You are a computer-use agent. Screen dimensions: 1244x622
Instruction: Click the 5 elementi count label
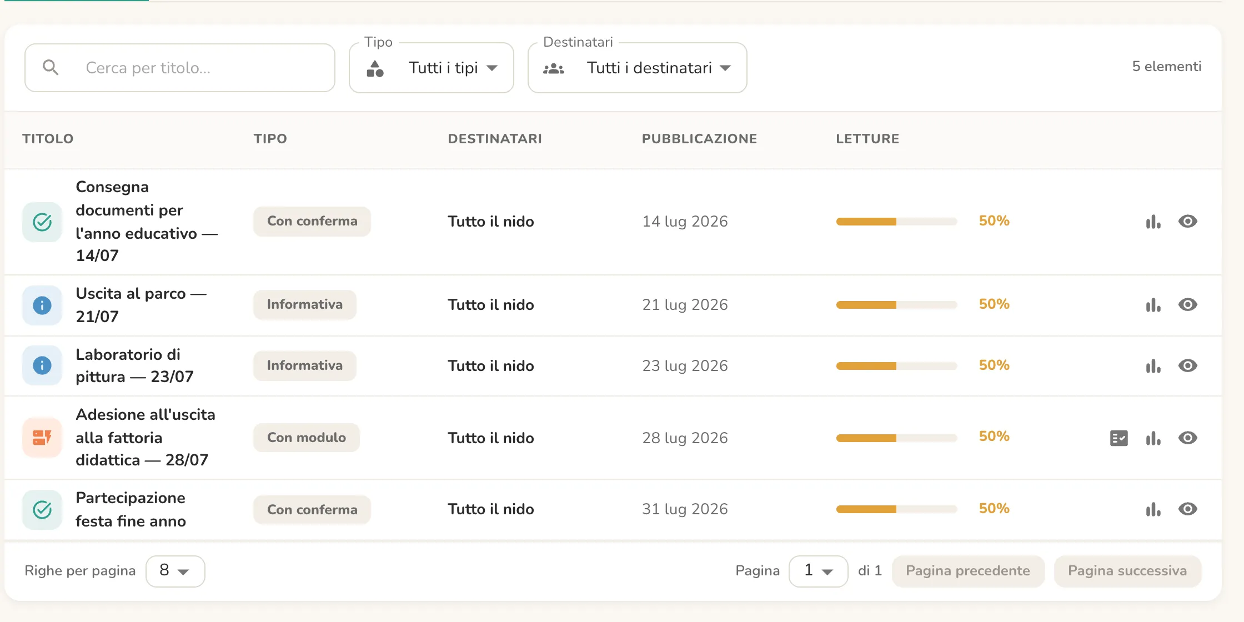[1167, 67]
